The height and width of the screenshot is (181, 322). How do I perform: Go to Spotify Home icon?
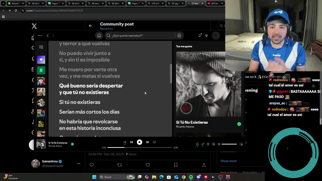click(x=99, y=36)
